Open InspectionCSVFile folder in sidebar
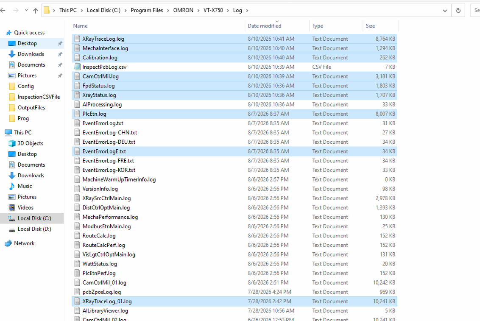Image resolution: width=480 pixels, height=321 pixels. (x=39, y=97)
